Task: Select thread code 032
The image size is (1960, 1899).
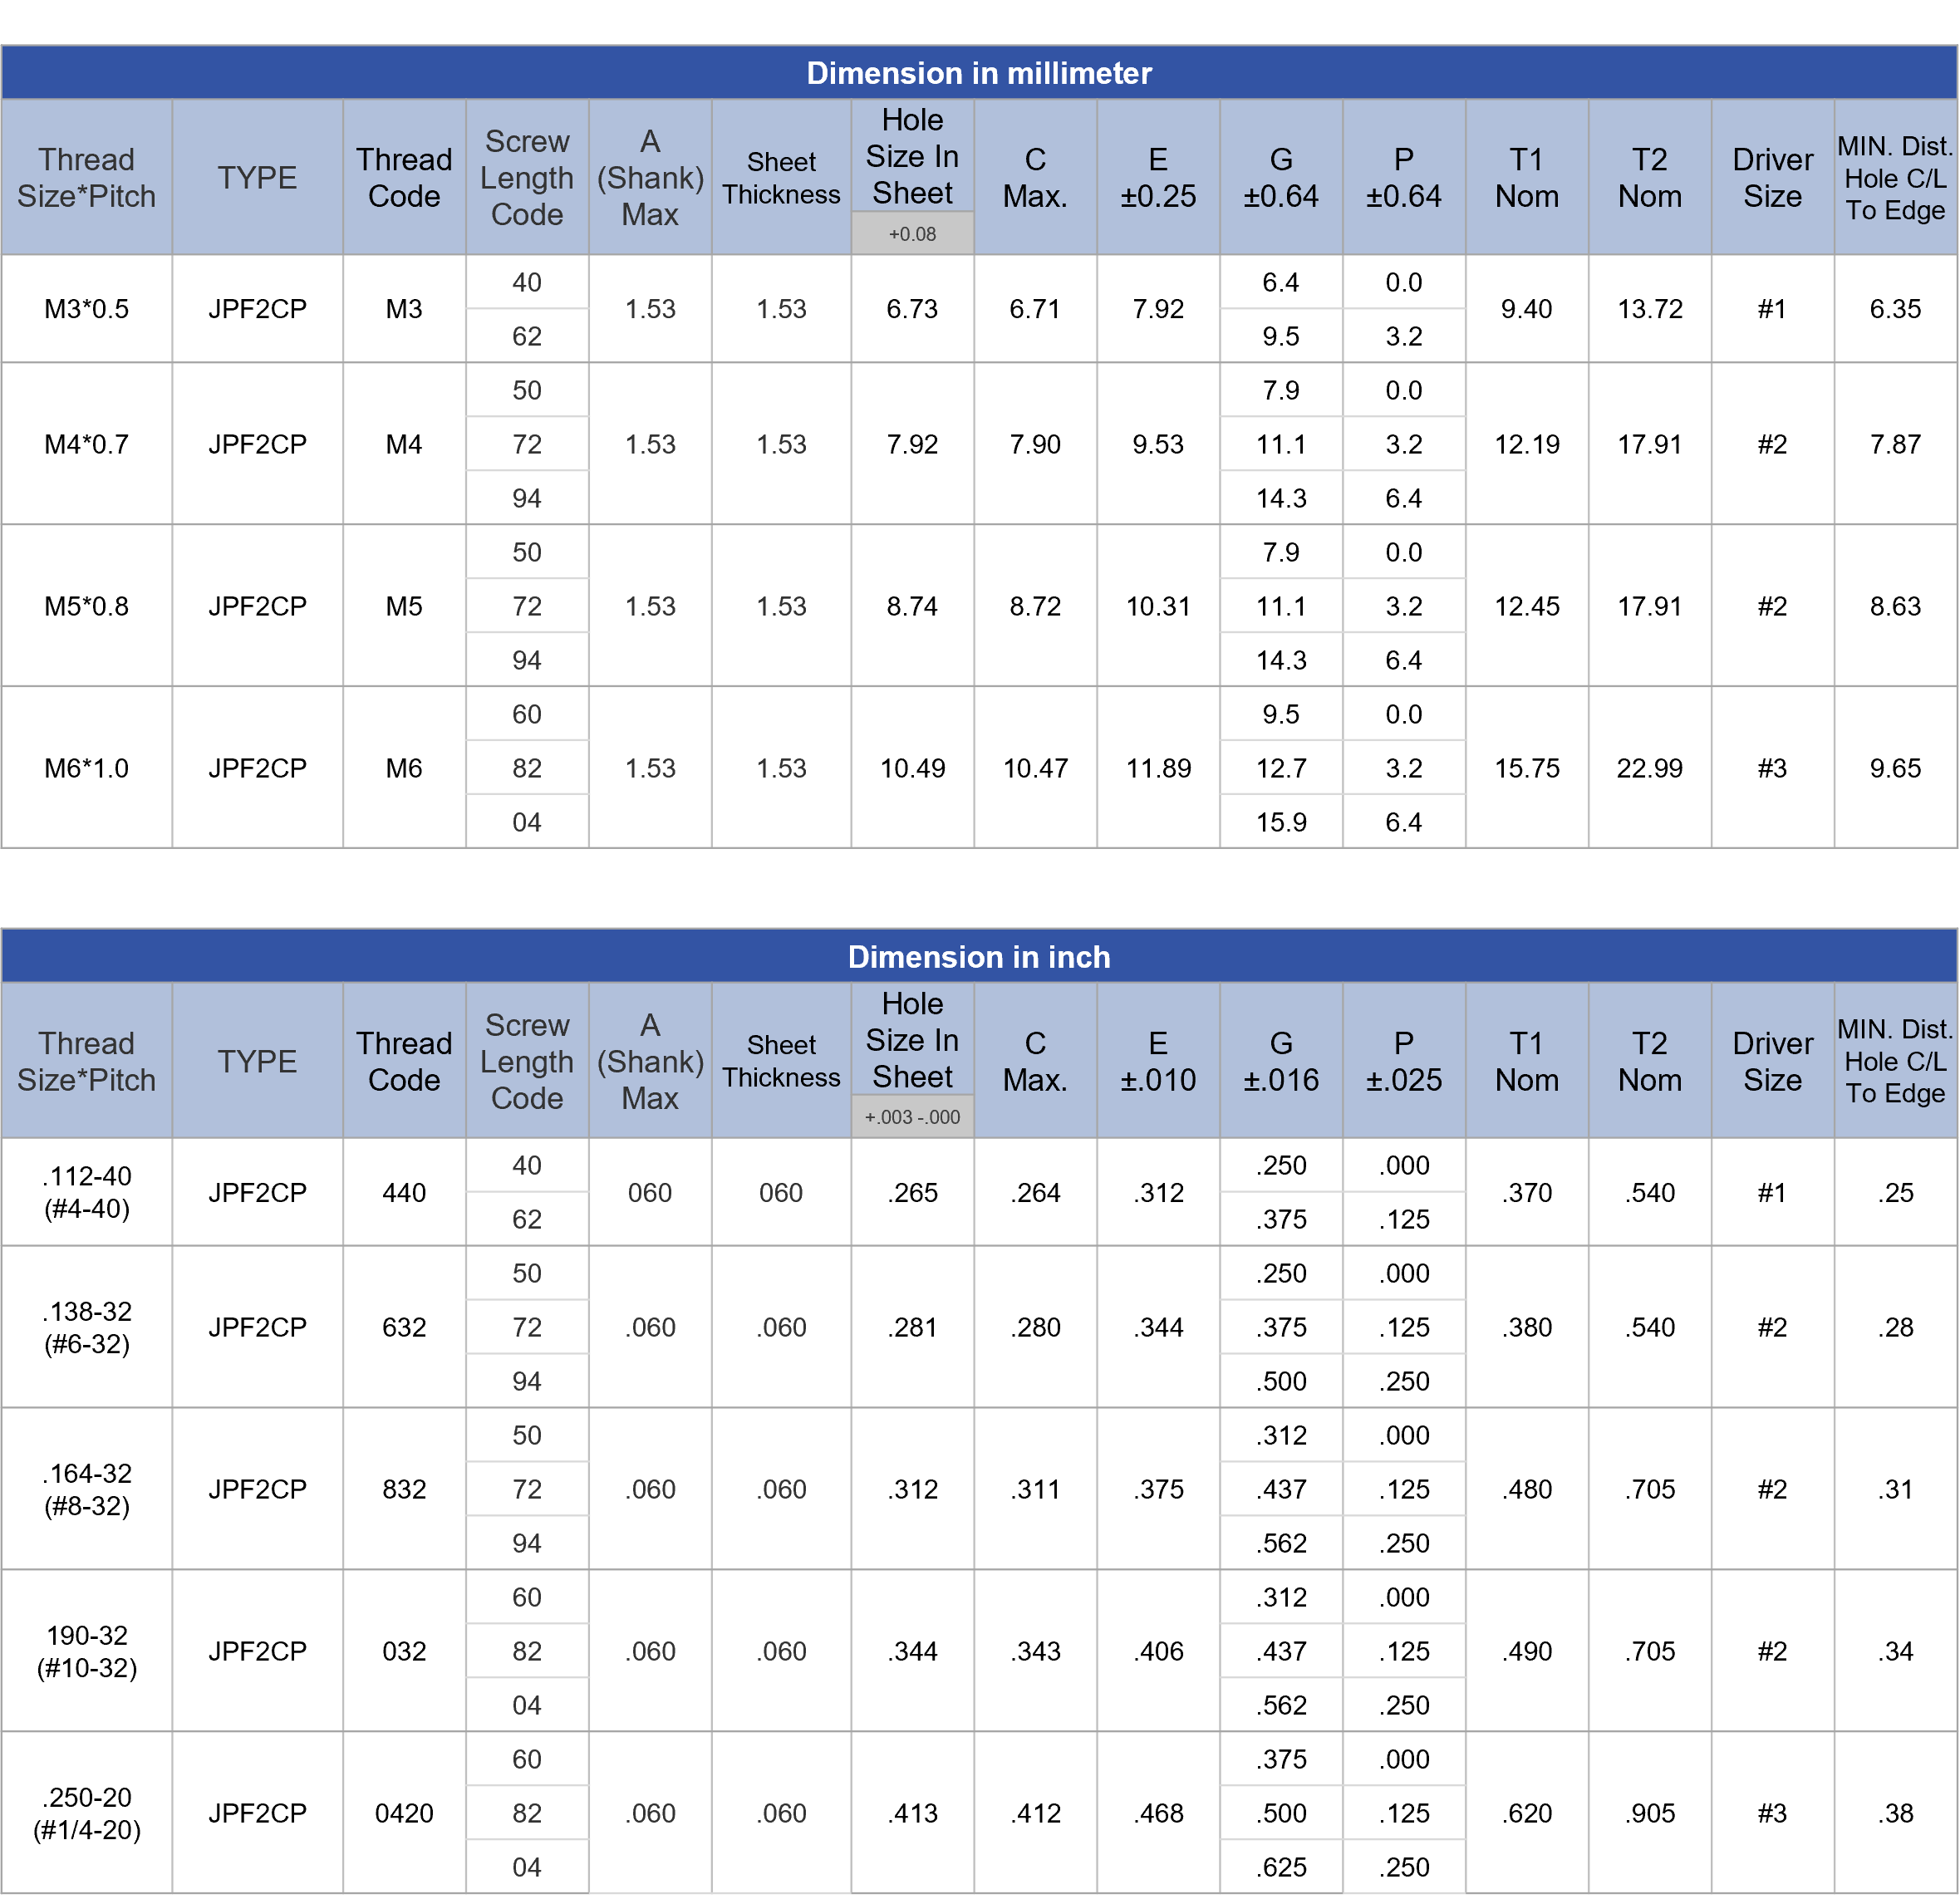Action: pos(404,1651)
